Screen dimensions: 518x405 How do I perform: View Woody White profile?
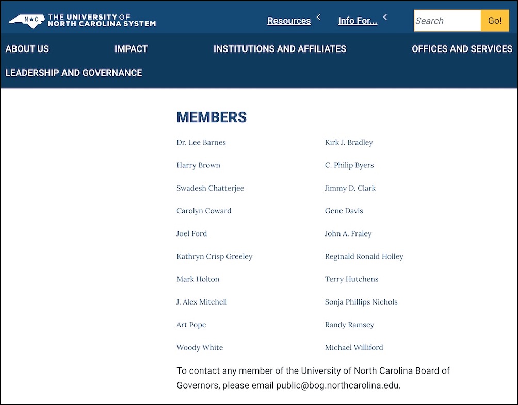[x=200, y=348]
